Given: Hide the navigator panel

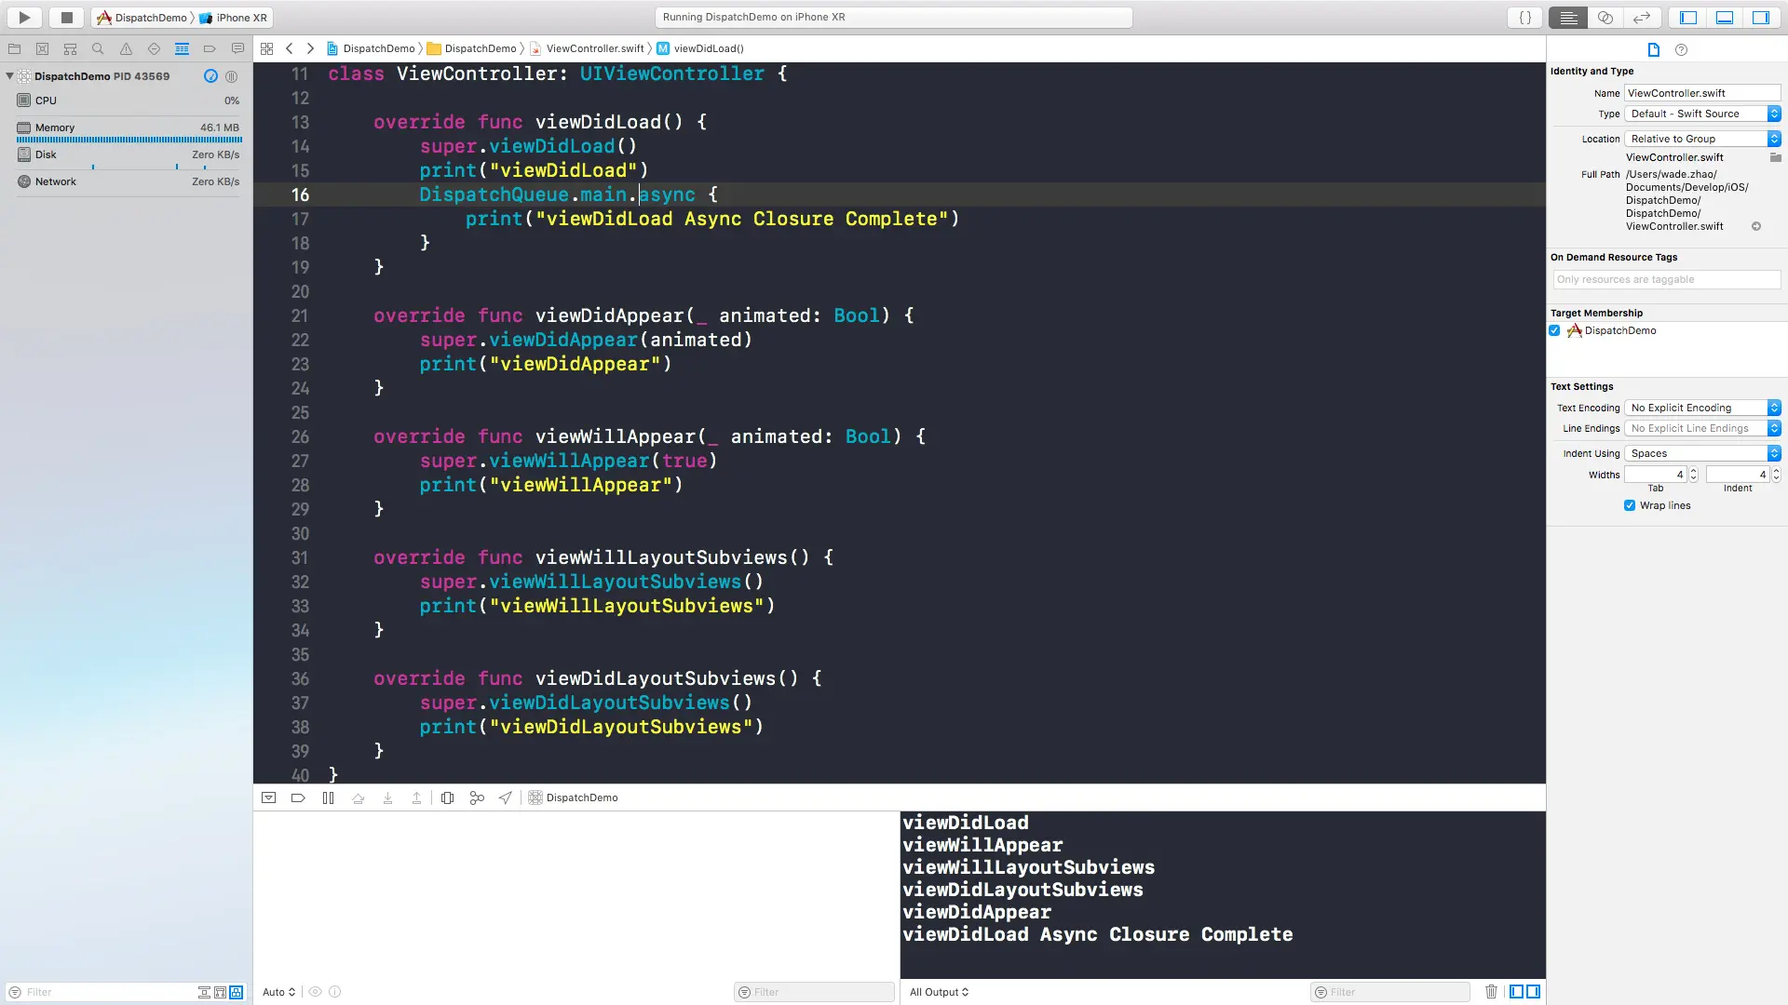Looking at the screenshot, I should pos(1688,18).
